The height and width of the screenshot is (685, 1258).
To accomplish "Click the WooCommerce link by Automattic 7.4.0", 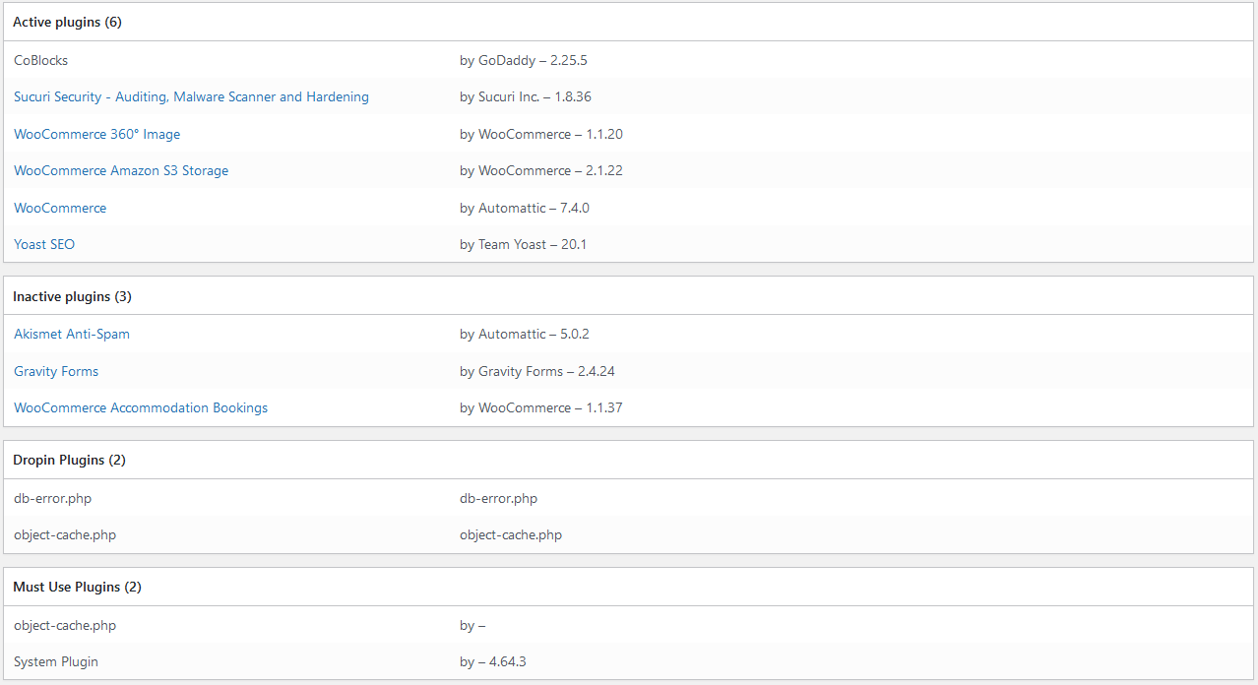I will (x=60, y=208).
